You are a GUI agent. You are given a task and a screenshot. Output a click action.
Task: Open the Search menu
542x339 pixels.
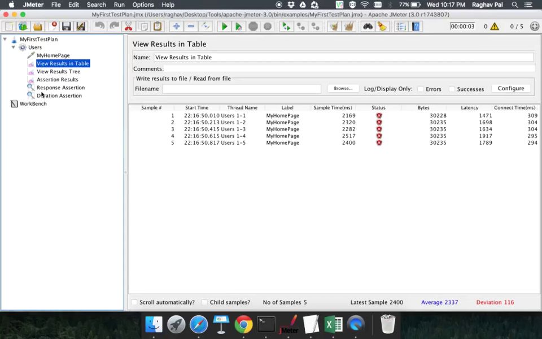click(x=96, y=5)
